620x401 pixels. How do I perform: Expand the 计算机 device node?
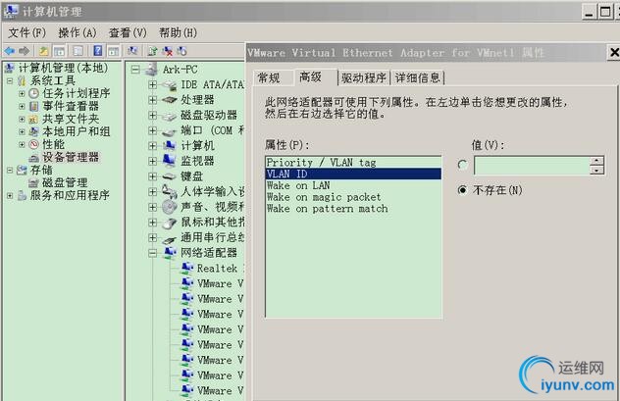point(153,146)
